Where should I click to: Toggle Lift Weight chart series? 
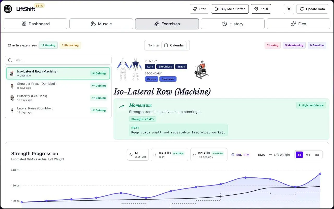(279, 155)
